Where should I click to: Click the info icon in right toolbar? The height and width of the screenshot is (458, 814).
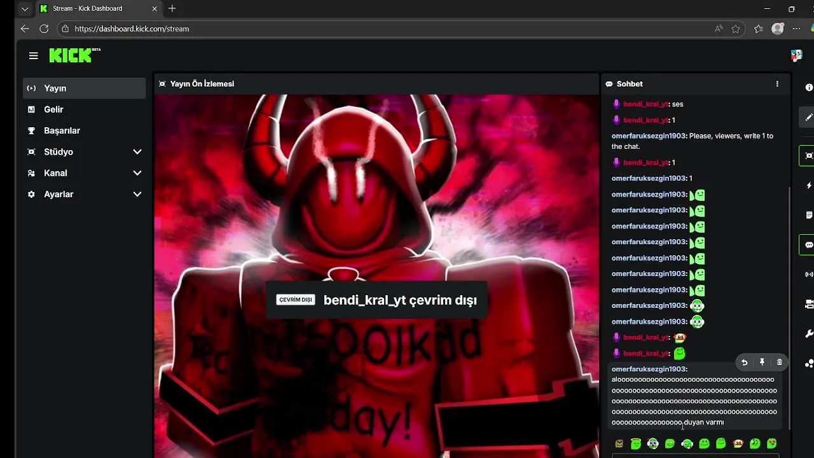809,88
